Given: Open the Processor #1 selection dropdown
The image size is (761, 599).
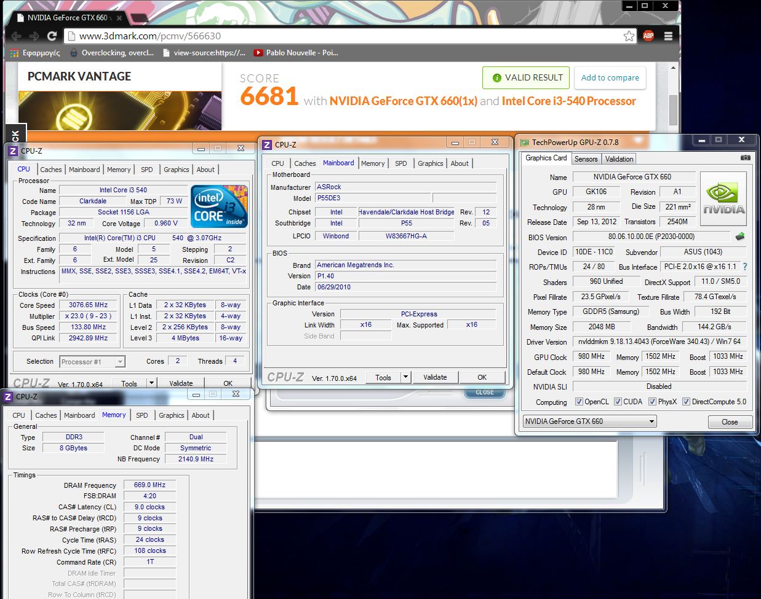Looking at the screenshot, I should (92, 362).
